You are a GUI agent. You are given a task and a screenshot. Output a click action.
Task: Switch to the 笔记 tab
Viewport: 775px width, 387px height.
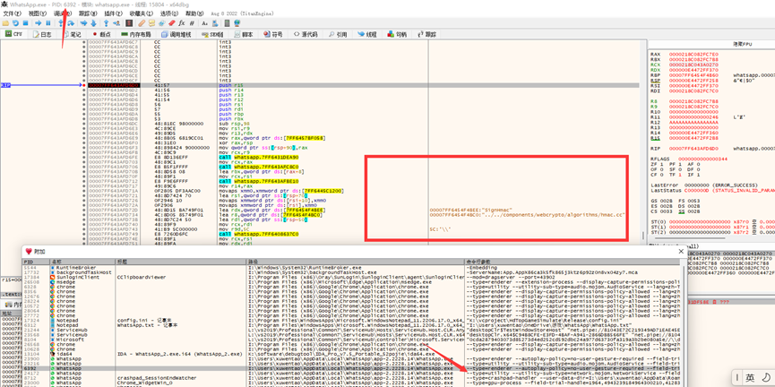point(73,34)
